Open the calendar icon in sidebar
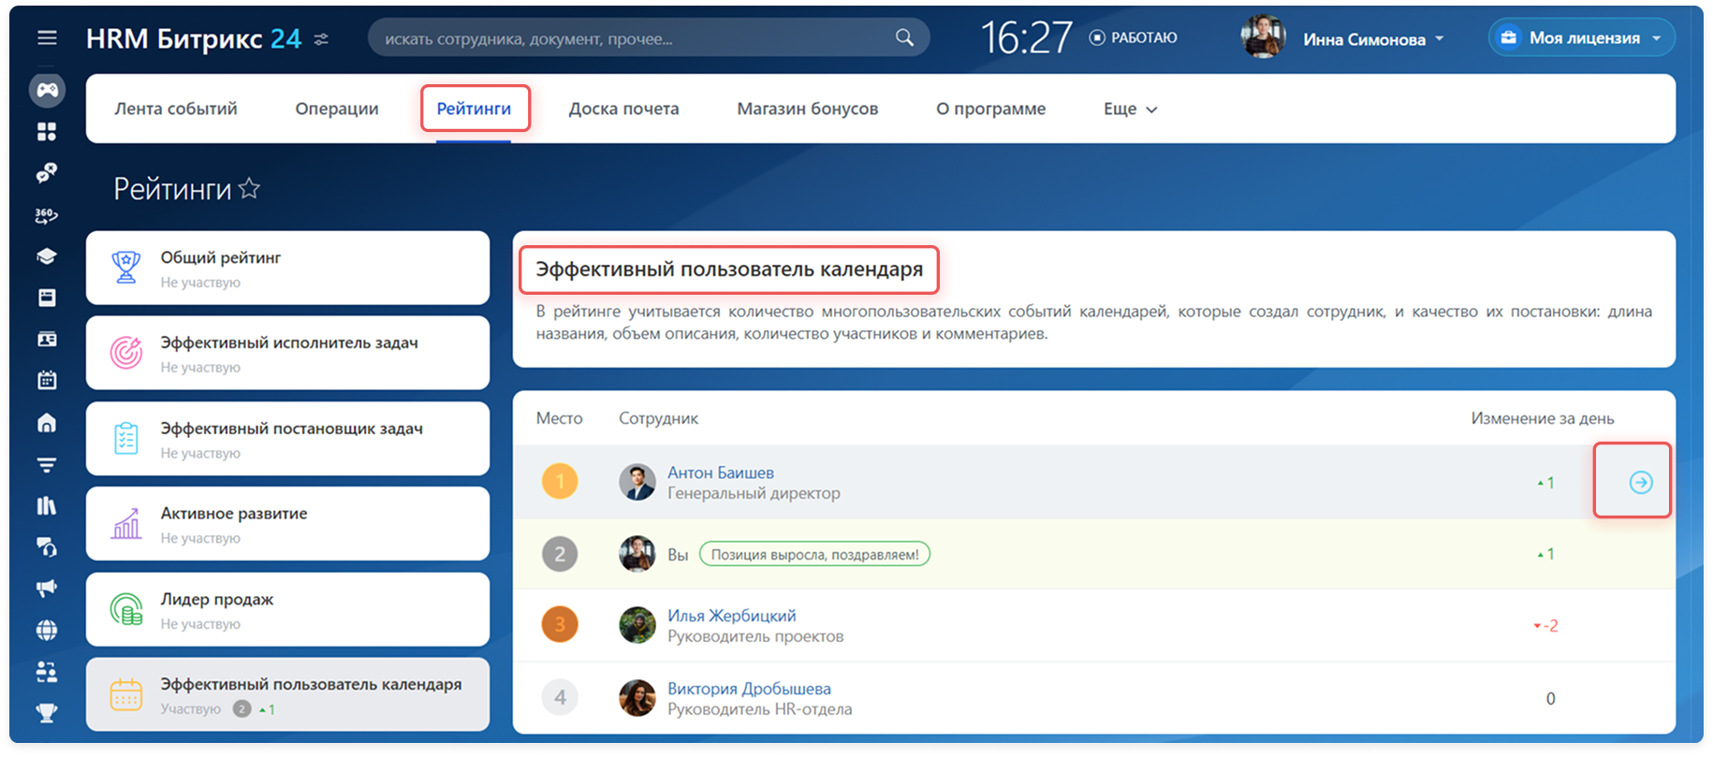Viewport: 1713px width, 757px height. pos(47,380)
